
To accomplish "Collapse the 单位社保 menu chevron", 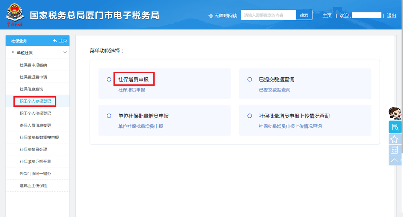I will click(x=65, y=53).
